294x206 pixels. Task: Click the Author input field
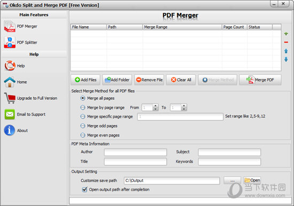135,152
